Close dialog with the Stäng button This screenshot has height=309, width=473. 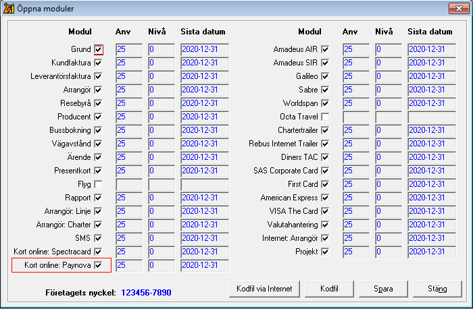[x=437, y=289]
